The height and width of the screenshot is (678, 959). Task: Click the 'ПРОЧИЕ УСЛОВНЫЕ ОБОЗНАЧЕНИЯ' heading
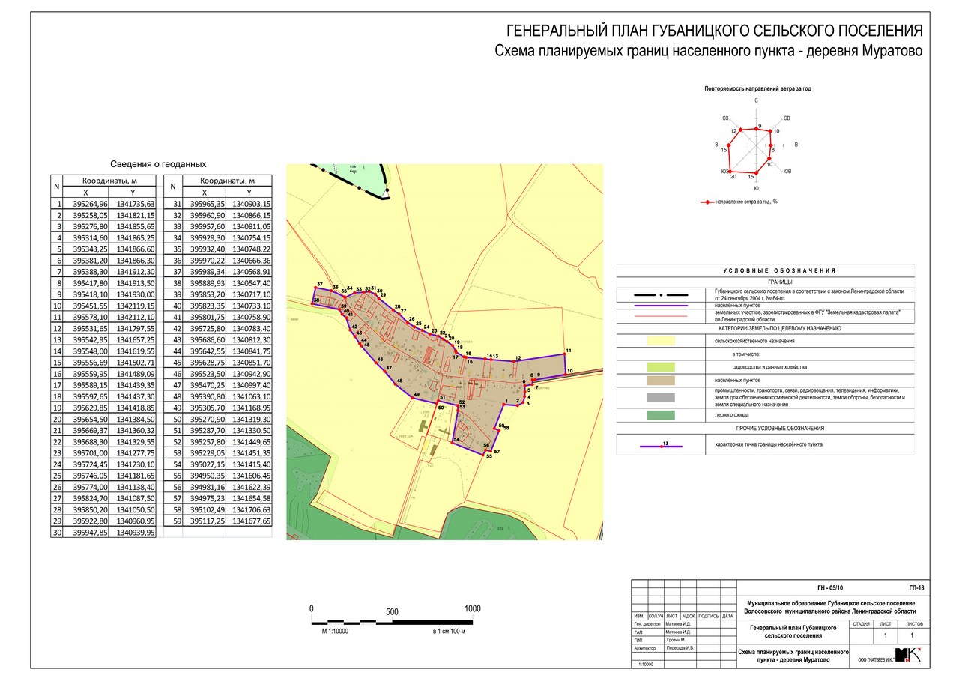tap(780, 428)
